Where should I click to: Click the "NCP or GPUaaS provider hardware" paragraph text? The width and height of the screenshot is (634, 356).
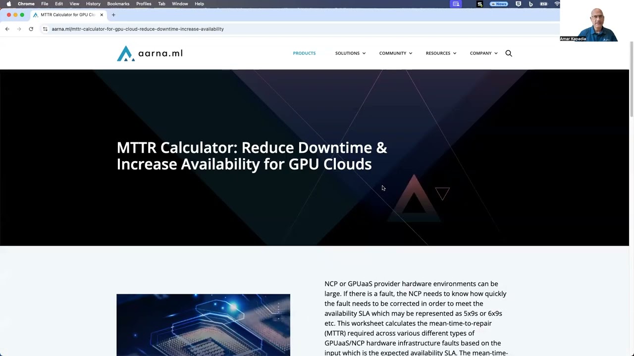(x=416, y=318)
